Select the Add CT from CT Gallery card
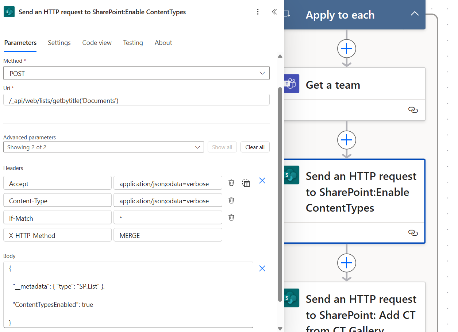Viewport: 458px width, 332px height. click(x=354, y=307)
